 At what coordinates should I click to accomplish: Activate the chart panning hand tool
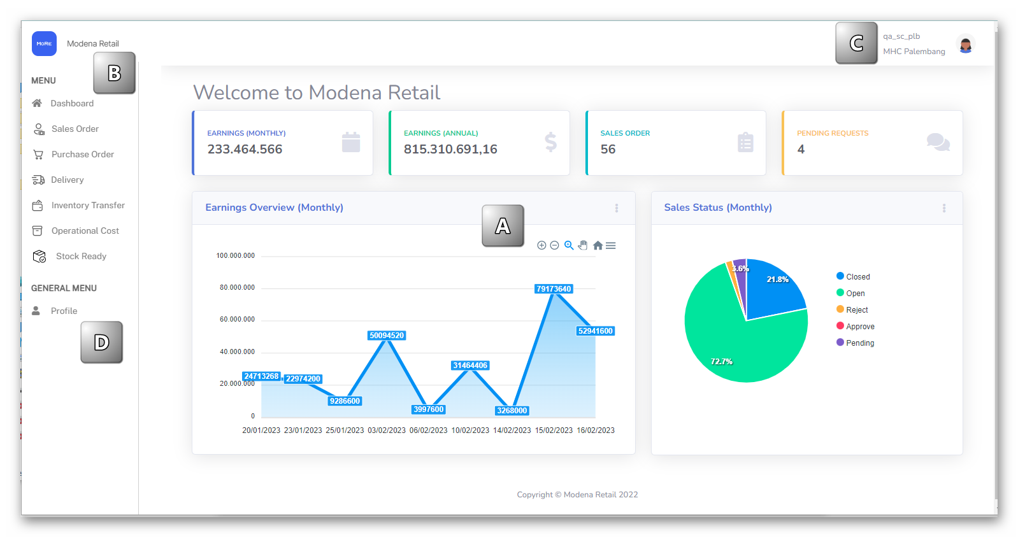tap(583, 245)
